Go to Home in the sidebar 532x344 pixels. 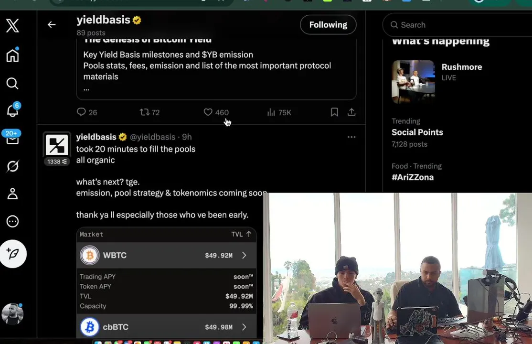tap(12, 55)
